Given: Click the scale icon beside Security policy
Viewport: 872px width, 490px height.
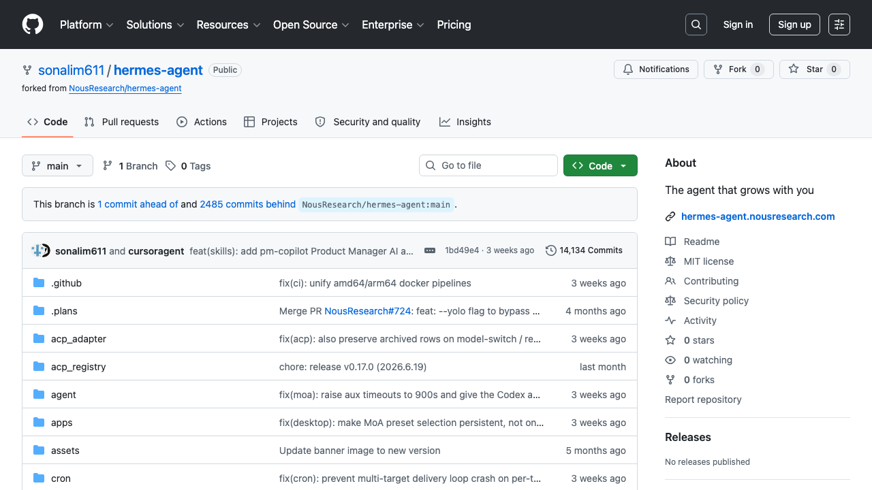Looking at the screenshot, I should (x=670, y=301).
